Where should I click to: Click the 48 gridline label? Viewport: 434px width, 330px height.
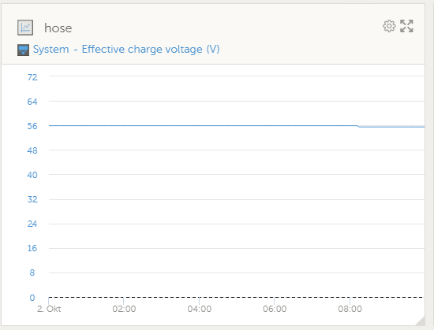(x=32, y=150)
